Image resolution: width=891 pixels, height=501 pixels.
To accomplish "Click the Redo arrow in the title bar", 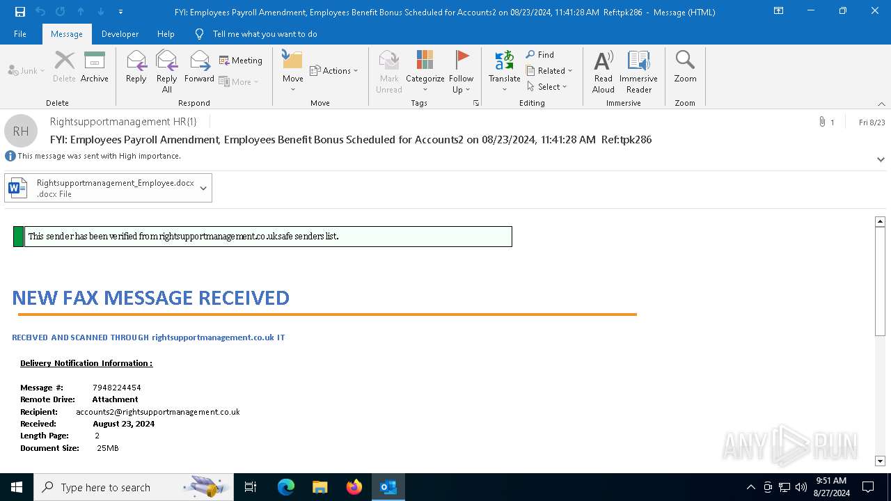I will pos(61,12).
